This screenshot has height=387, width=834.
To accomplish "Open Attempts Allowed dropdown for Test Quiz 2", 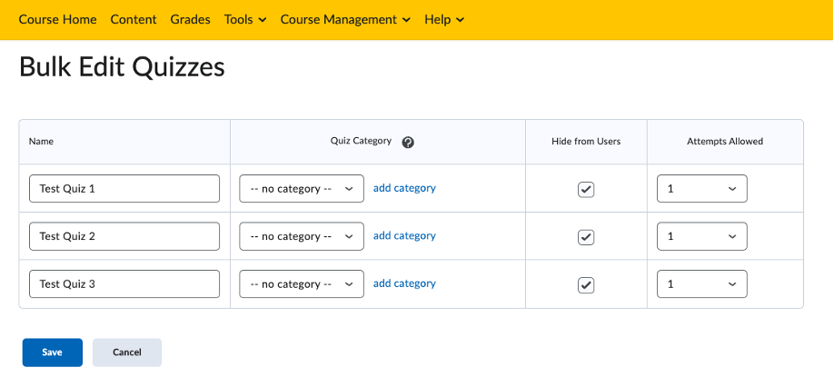I will (x=702, y=236).
